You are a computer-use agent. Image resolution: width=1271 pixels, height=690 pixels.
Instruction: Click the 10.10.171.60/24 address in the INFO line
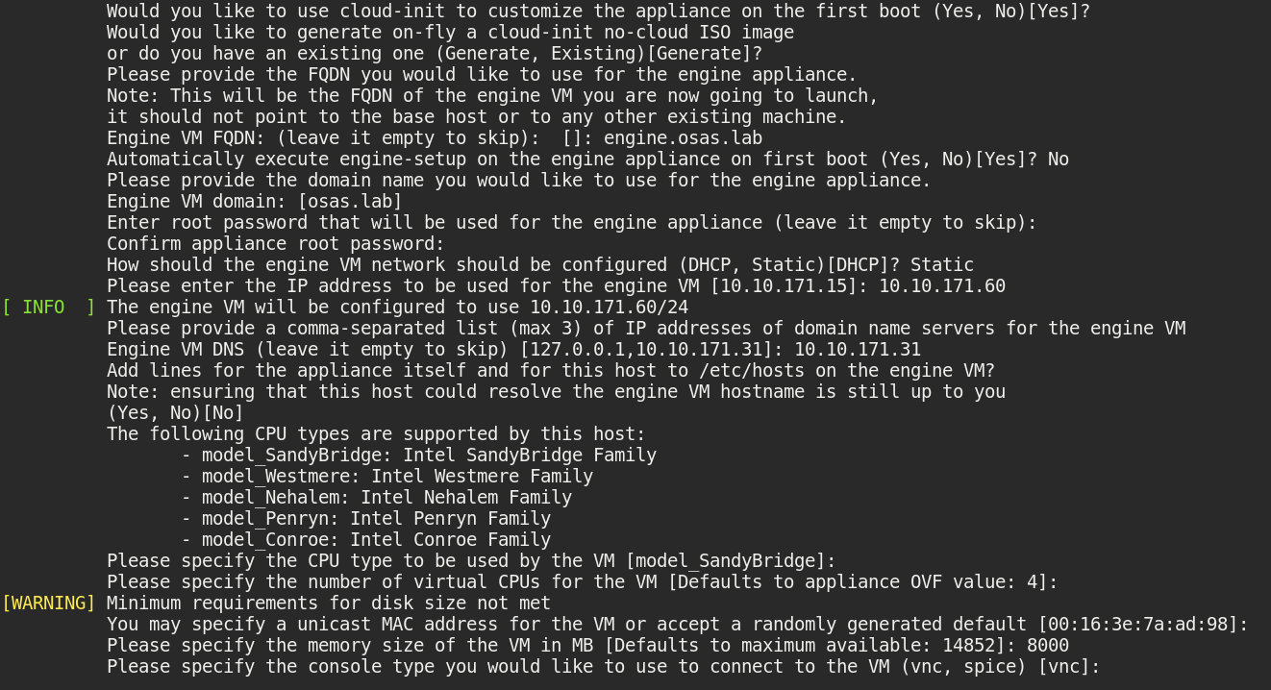610,308
